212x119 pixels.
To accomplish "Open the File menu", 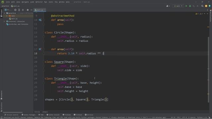I will 8,2.
